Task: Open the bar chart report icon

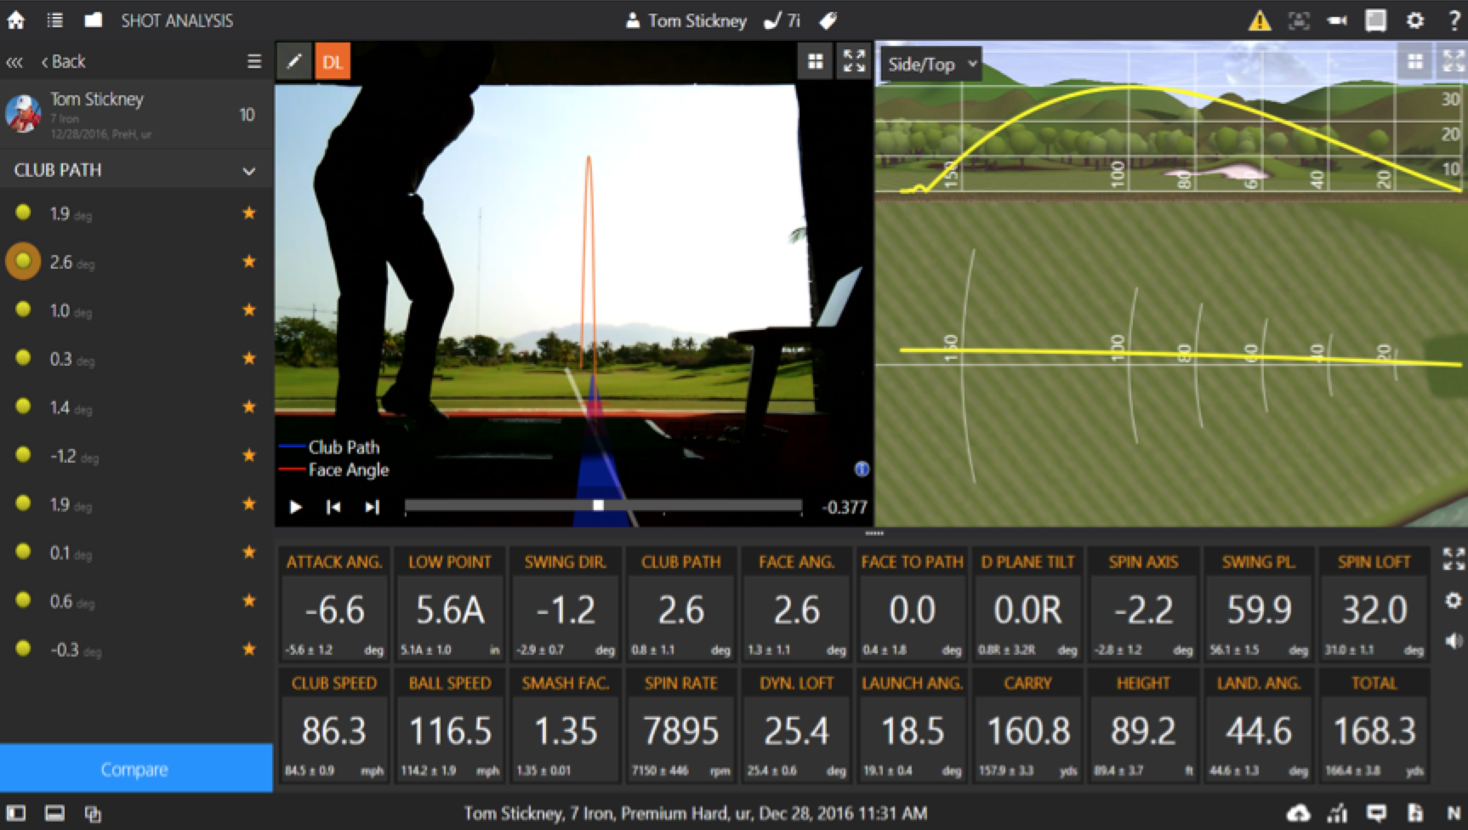Action: coord(1337,814)
